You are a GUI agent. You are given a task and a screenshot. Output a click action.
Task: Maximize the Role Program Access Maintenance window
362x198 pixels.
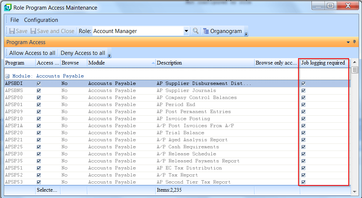(331, 6)
